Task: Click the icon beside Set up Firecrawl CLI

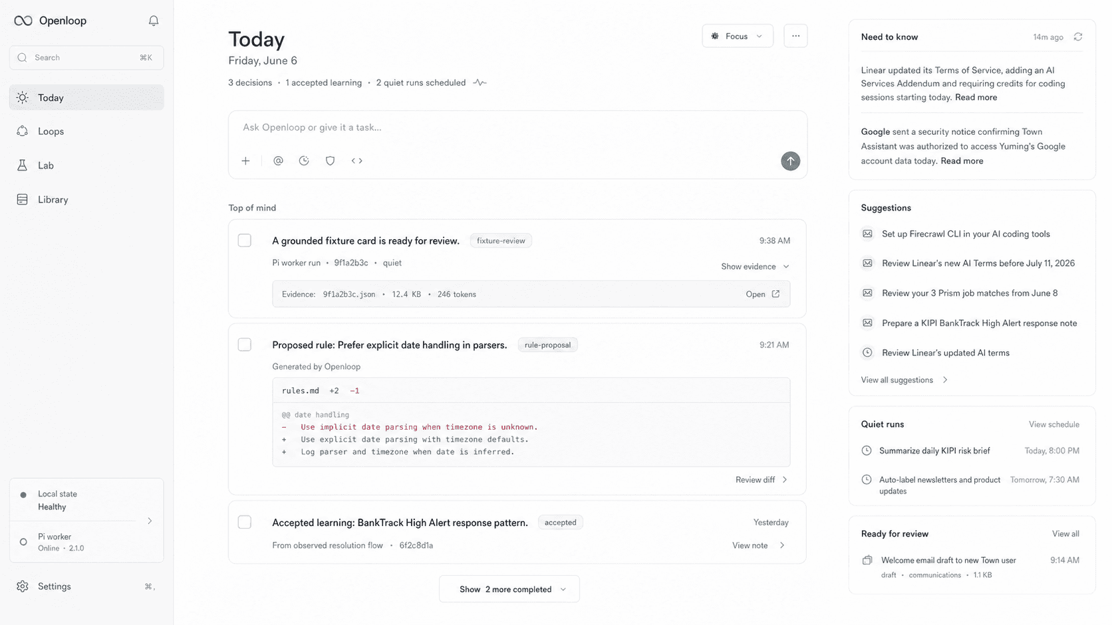Action: coord(867,234)
